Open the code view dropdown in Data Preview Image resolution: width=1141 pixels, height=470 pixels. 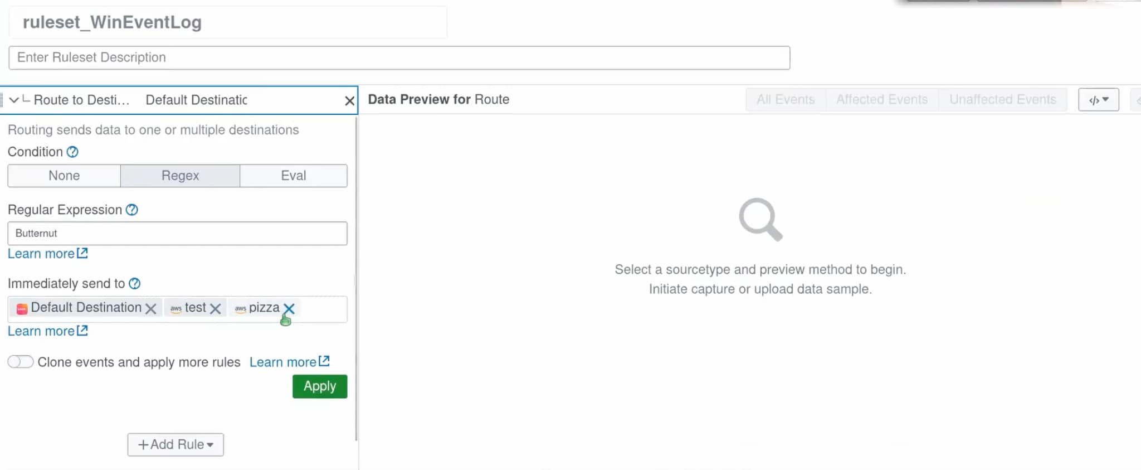[1098, 100]
